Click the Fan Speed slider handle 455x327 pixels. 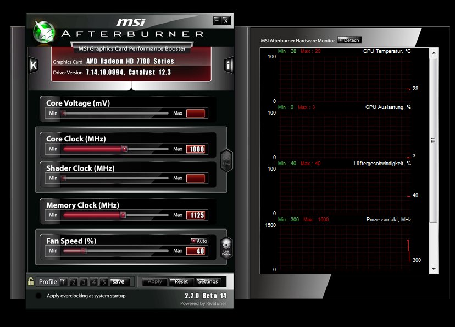tap(84, 250)
